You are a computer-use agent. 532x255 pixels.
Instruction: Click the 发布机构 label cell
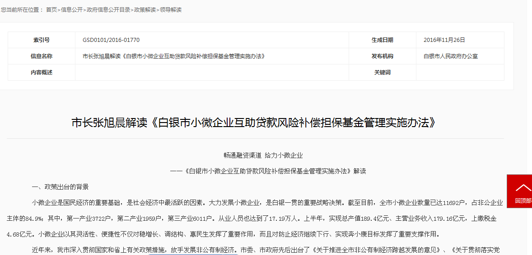382,56
